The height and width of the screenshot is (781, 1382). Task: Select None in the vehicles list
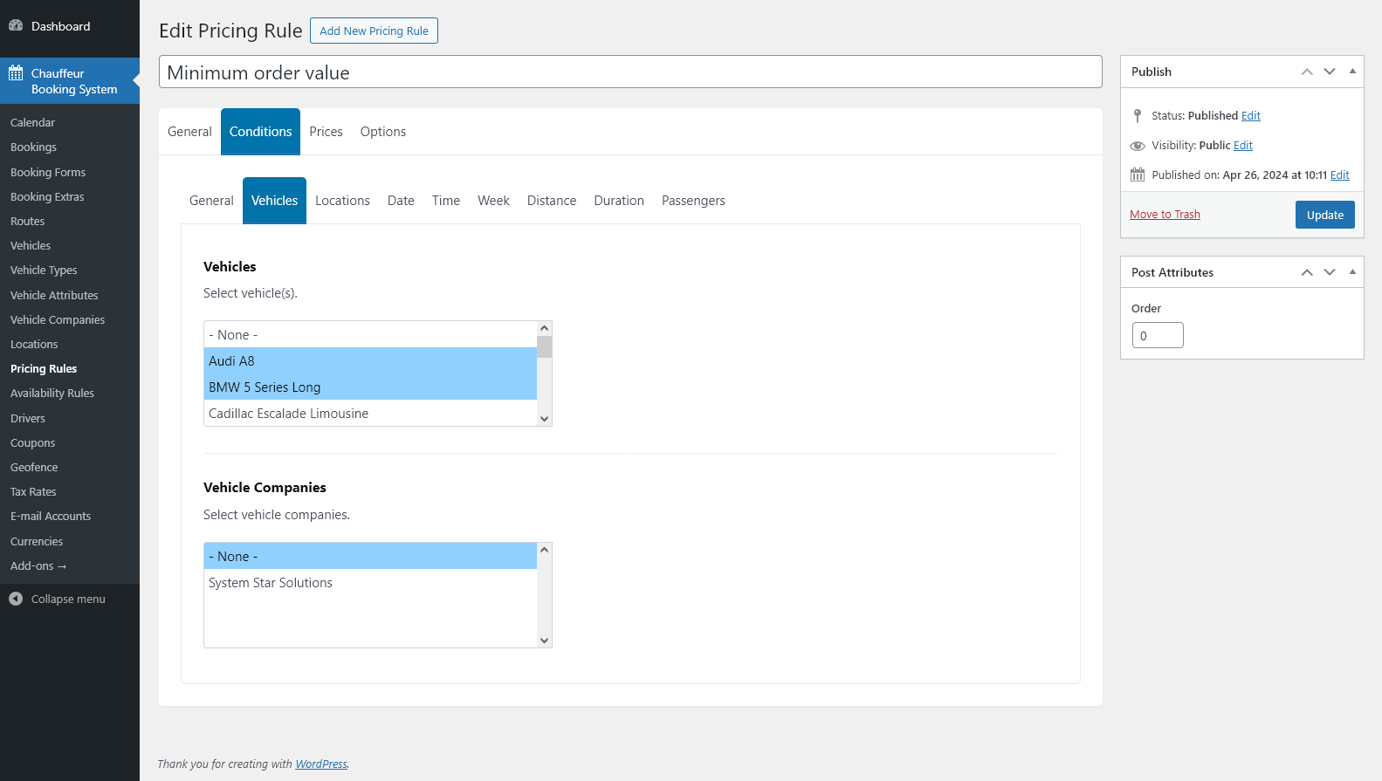coord(370,335)
